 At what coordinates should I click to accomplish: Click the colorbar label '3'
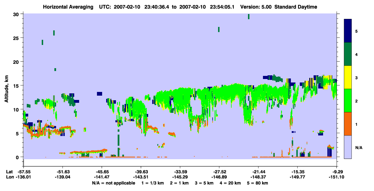[x=356, y=77]
